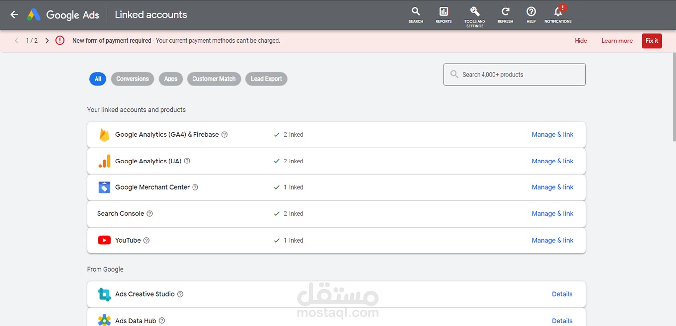
Task: Open help tooltip for Search Console
Action: [150, 214]
